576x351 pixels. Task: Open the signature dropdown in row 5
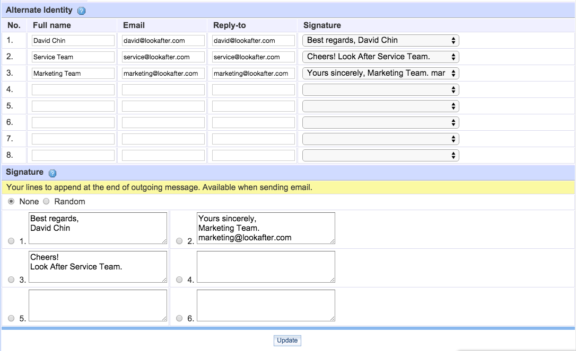(x=381, y=106)
